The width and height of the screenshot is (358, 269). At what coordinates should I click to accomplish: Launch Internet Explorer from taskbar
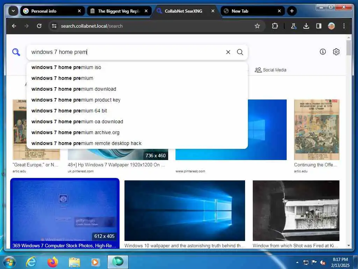pos(31,262)
